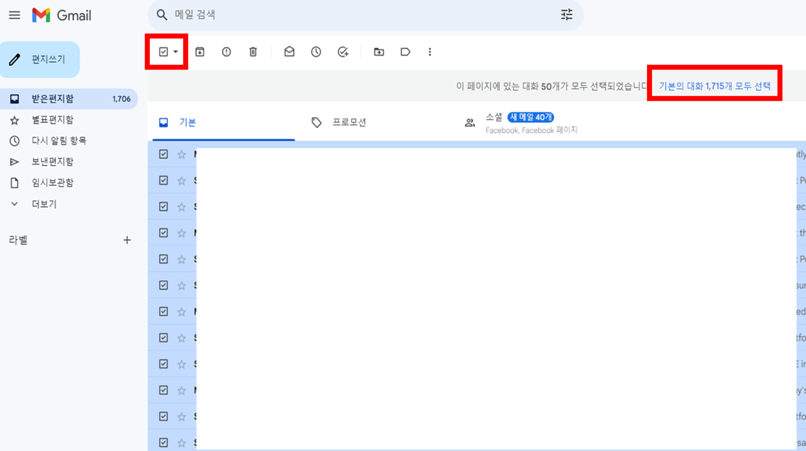The height and width of the screenshot is (451, 806).
Task: Uncheck the select-all checkbox in the toolbar
Action: 163,52
